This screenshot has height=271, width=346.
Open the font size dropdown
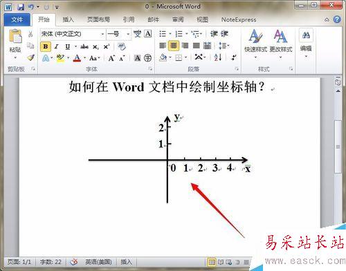tap(128, 34)
